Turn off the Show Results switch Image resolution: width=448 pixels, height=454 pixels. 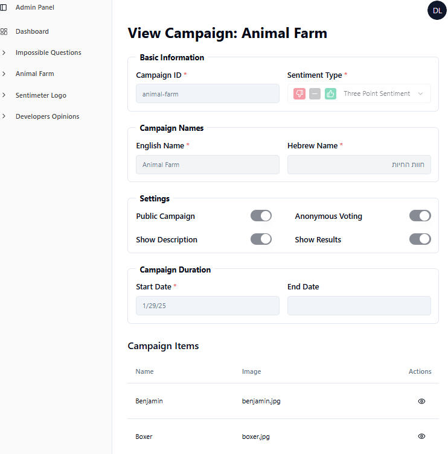(420, 239)
